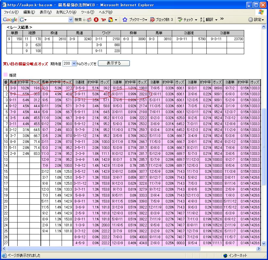Click the Windows flag logo at top right

[x=261, y=12]
